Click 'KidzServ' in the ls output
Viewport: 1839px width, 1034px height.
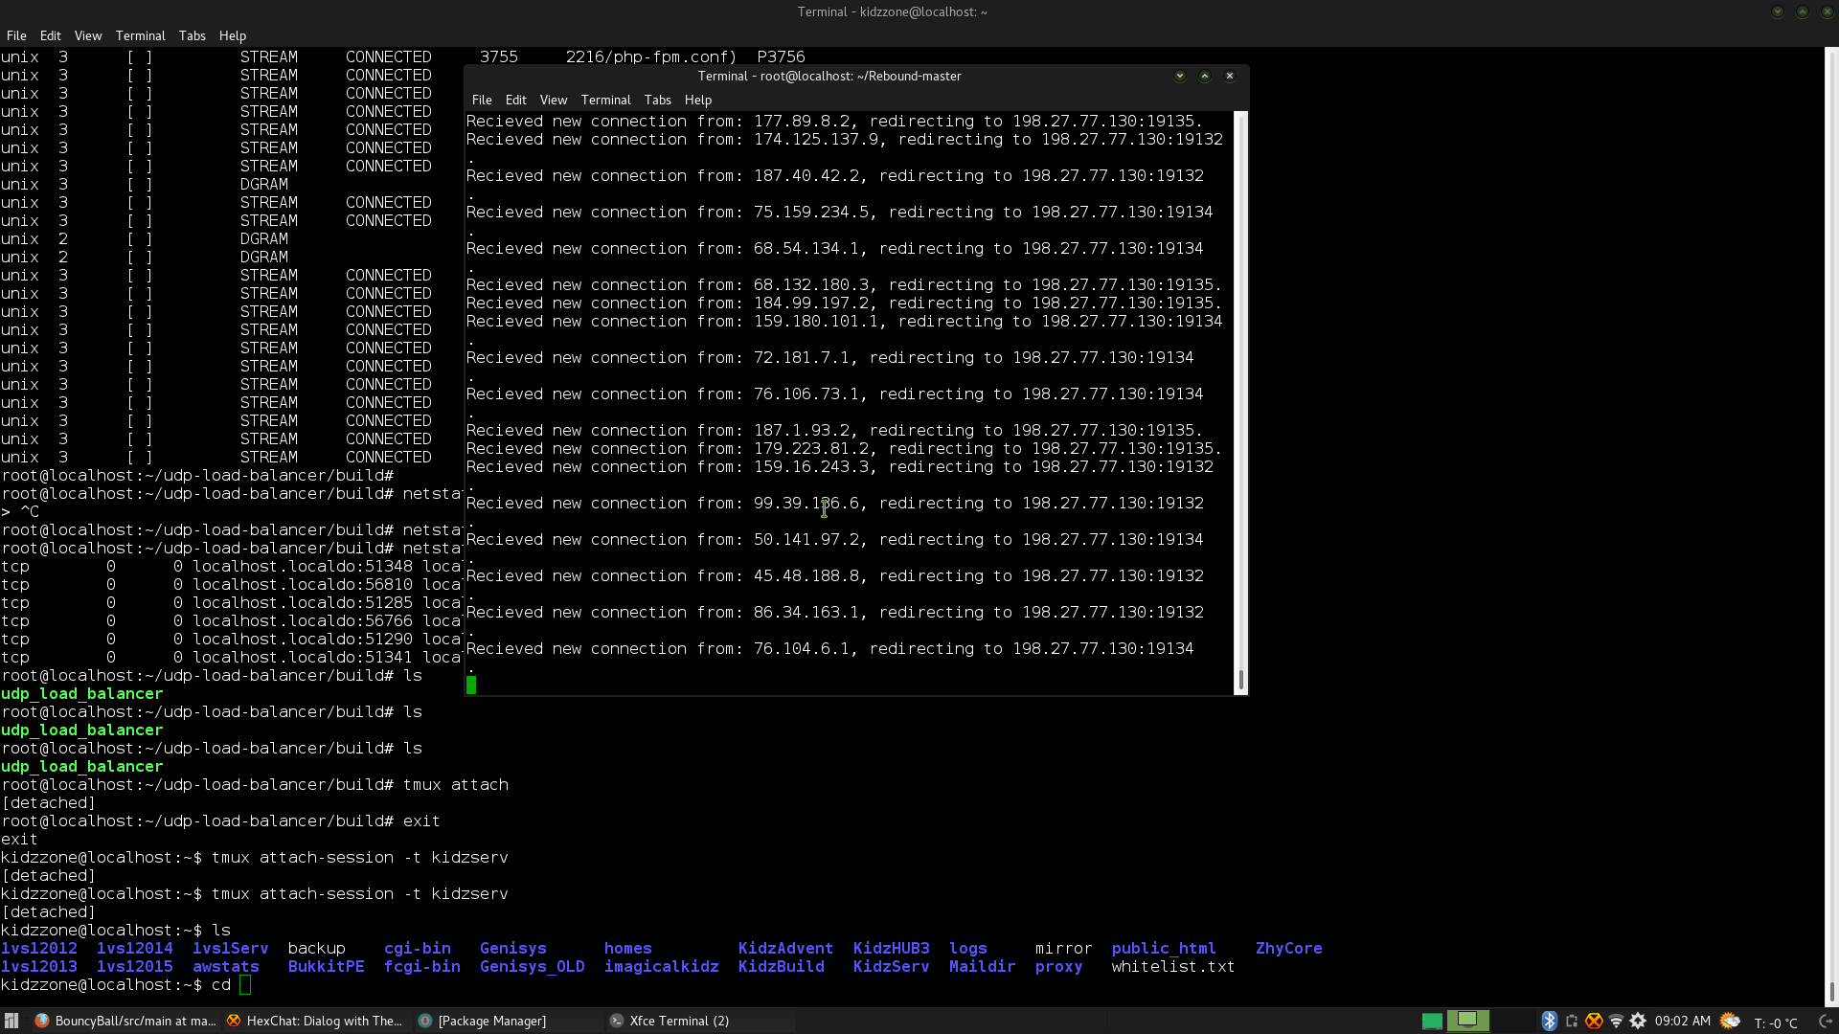pyautogui.click(x=891, y=966)
